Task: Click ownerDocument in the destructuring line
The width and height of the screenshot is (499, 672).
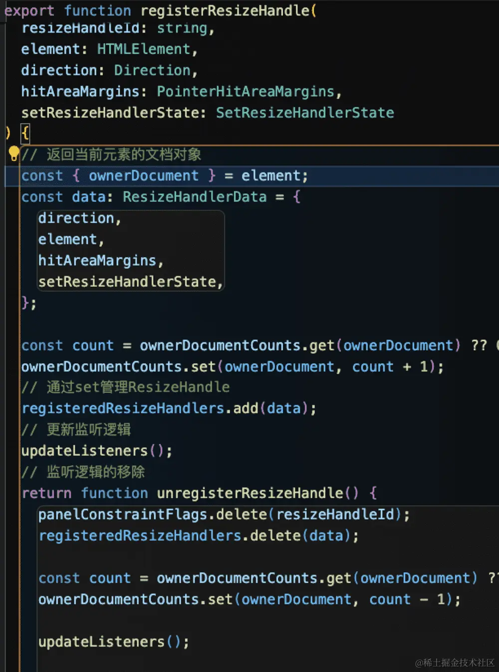Action: [x=144, y=175]
